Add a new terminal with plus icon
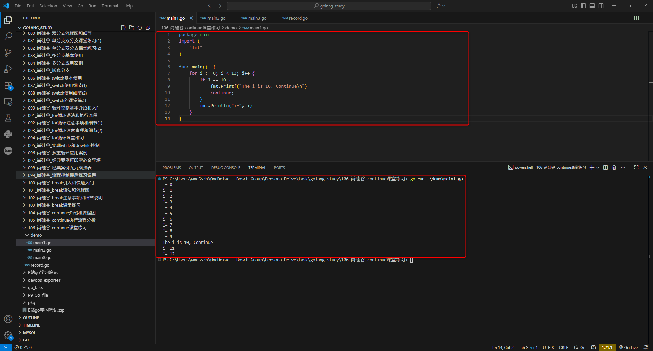Viewport: 653px width, 351px height. [592, 167]
